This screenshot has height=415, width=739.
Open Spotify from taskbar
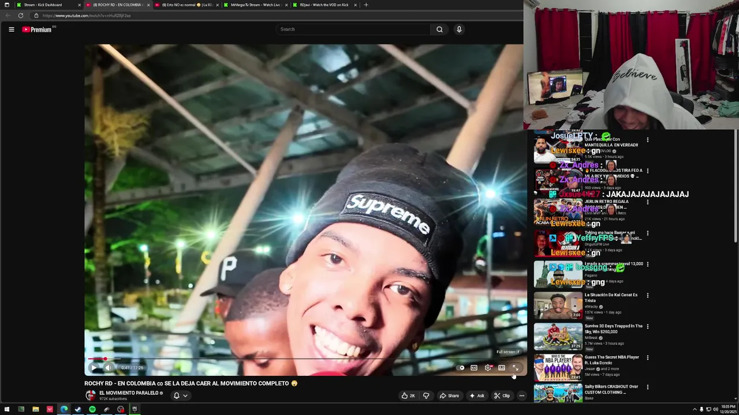(x=92, y=409)
